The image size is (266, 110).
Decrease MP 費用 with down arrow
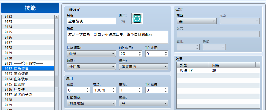140,55
